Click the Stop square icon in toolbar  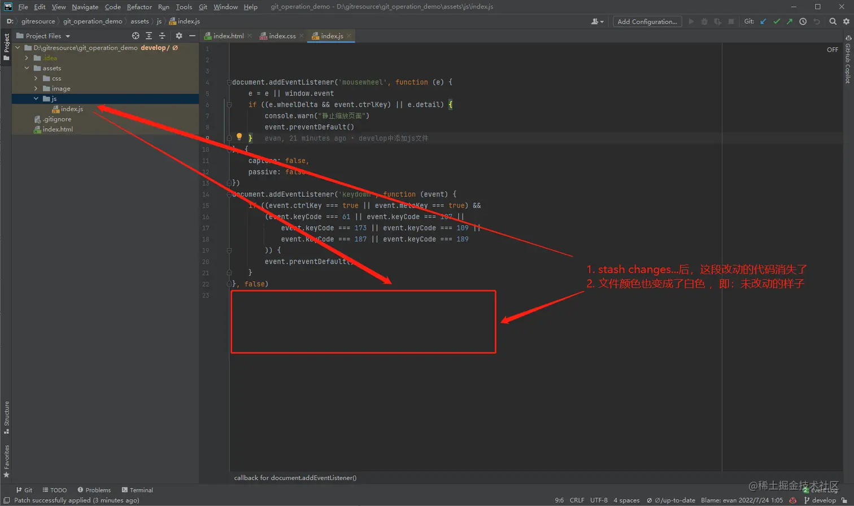tap(731, 21)
